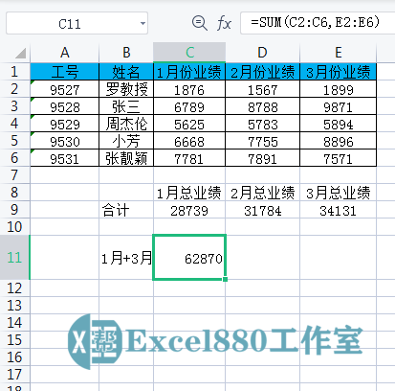This screenshot has height=391, width=395.
Task: Click the cell with value 1567
Action: point(262,89)
